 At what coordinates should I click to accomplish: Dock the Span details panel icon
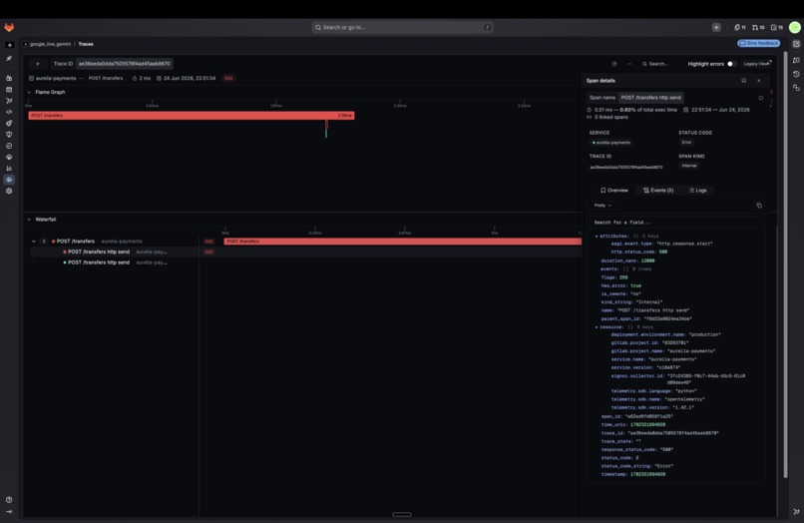tap(744, 81)
